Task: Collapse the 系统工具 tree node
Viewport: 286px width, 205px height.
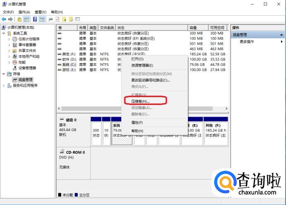Action: point(4,33)
